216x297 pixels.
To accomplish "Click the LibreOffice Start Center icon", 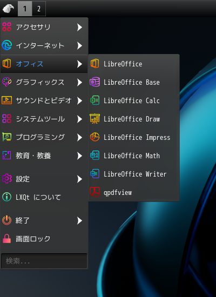I will point(94,64).
